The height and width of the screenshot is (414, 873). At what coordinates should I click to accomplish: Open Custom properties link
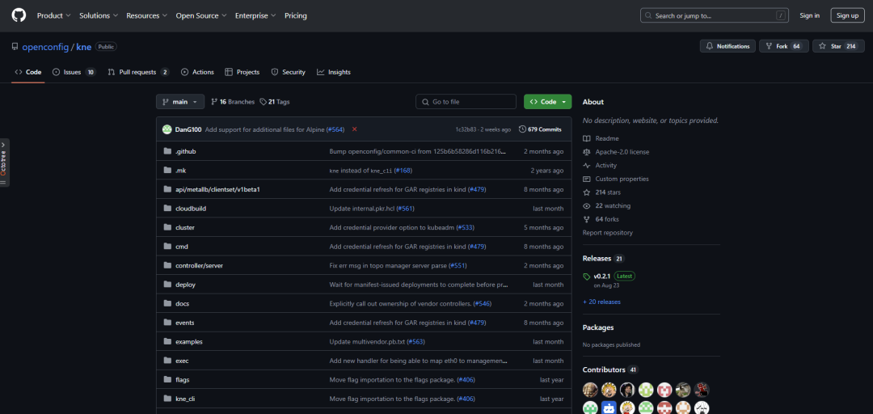click(616, 179)
